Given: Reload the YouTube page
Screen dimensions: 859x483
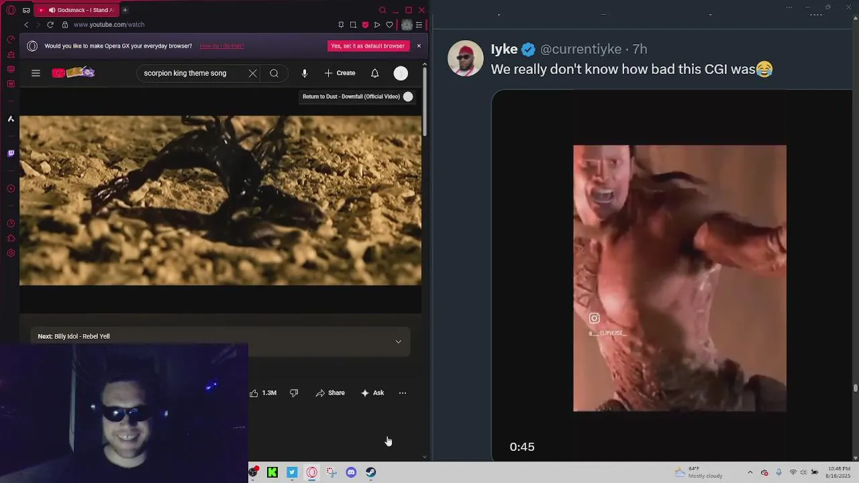Looking at the screenshot, I should point(50,25).
